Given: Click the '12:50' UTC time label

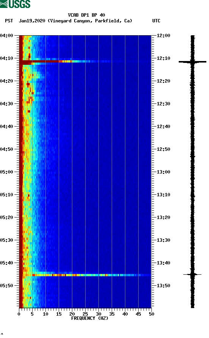Looking at the screenshot, I should [x=163, y=149].
